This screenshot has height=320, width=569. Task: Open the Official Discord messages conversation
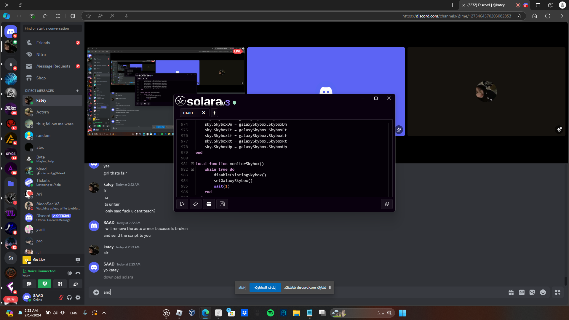coord(52,217)
